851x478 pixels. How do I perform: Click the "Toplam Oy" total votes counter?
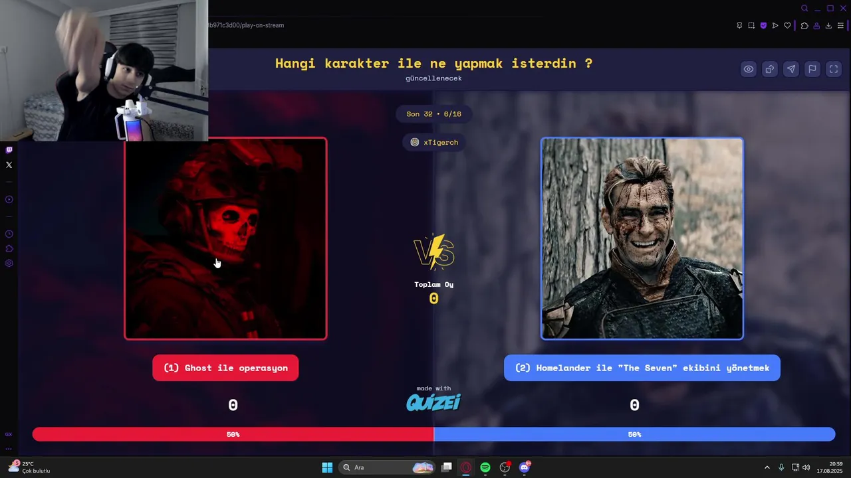(x=433, y=293)
